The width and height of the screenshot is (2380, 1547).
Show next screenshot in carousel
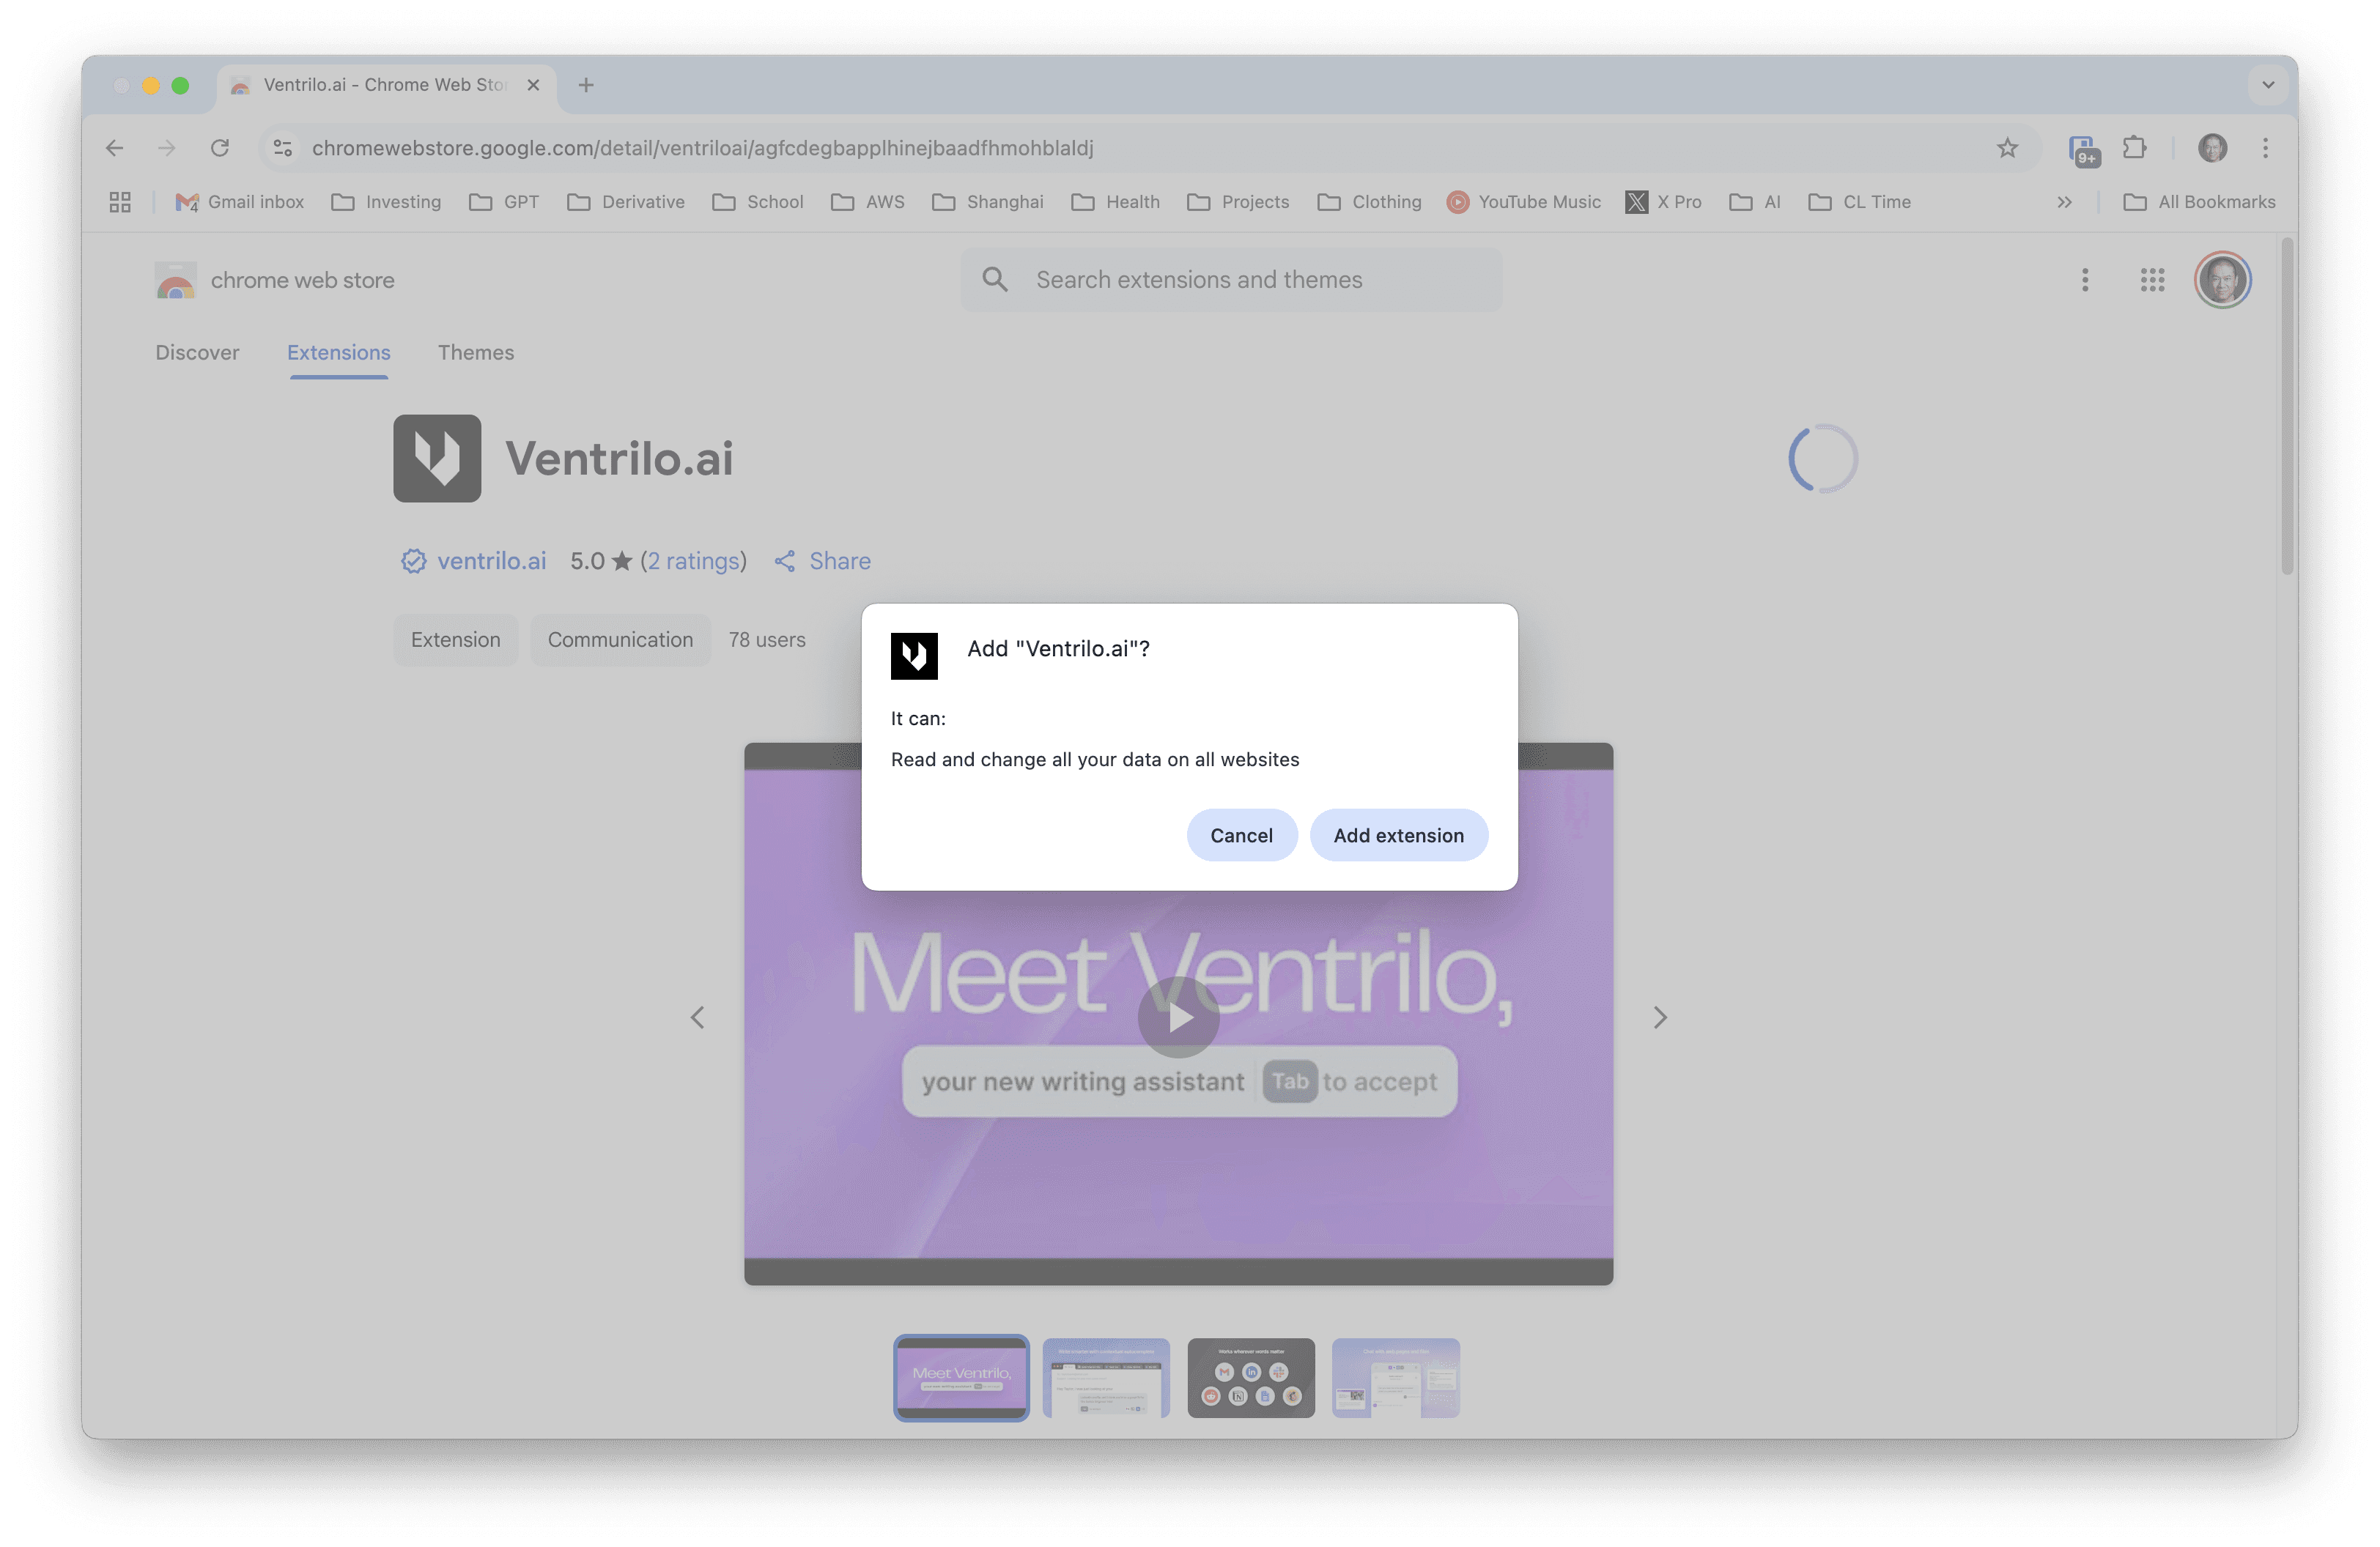point(1660,1017)
